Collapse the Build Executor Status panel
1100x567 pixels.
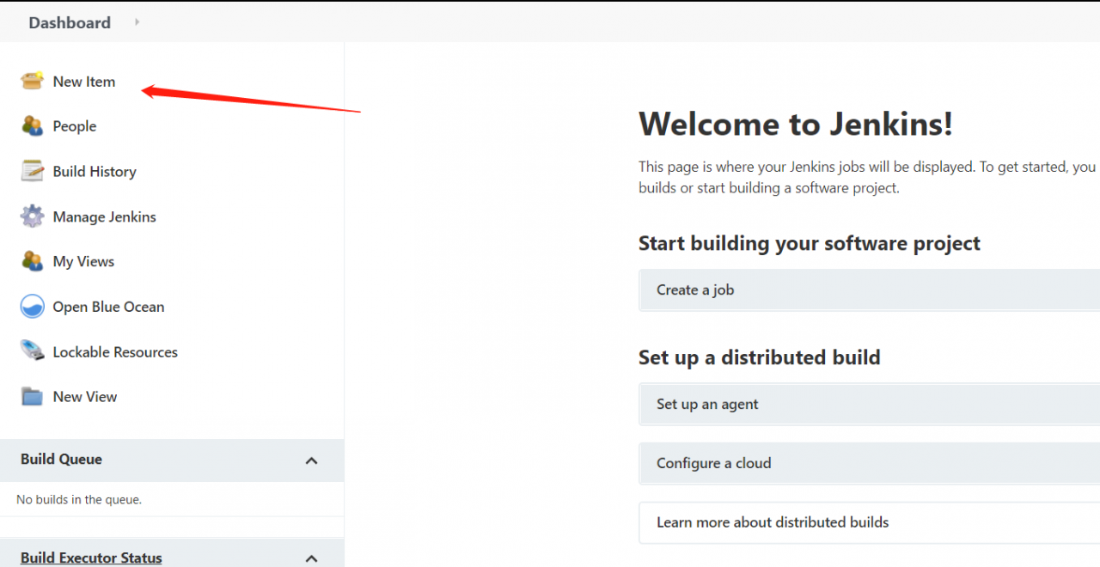tap(312, 558)
